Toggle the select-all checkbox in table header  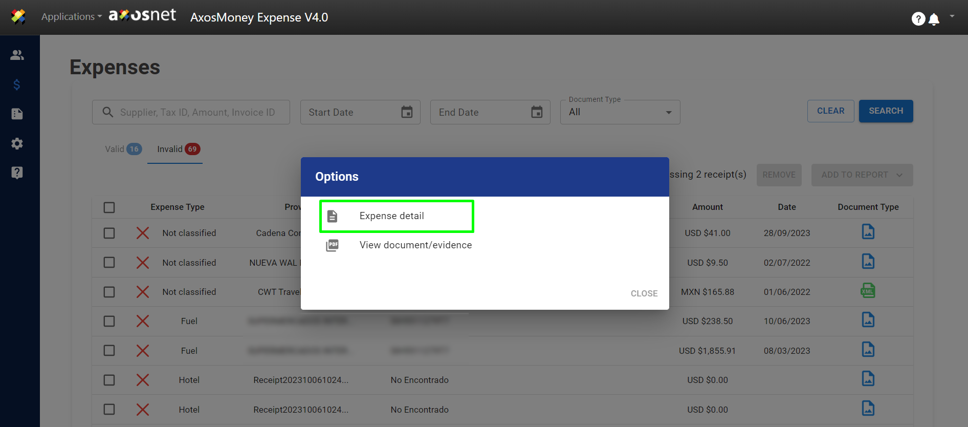coord(109,207)
